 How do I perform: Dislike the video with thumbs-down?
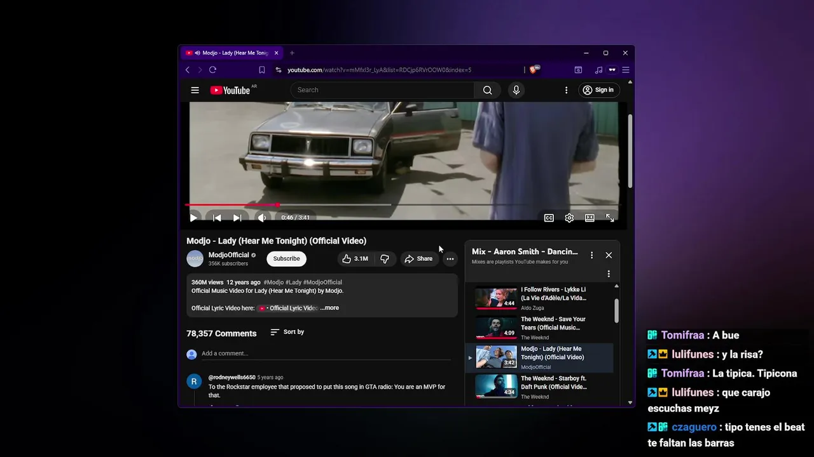point(385,258)
